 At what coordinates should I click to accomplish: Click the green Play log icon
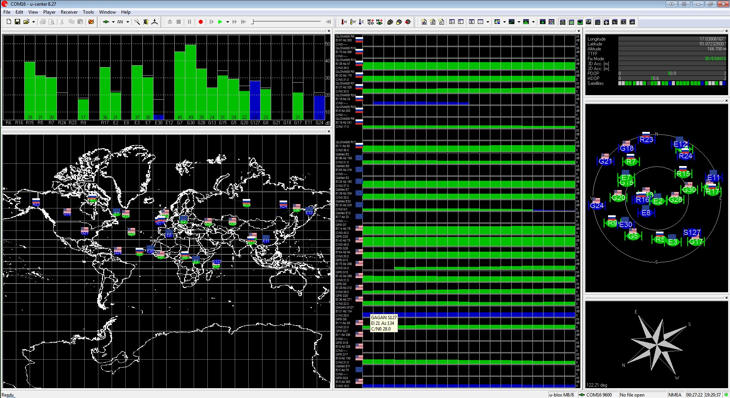pyautogui.click(x=220, y=22)
